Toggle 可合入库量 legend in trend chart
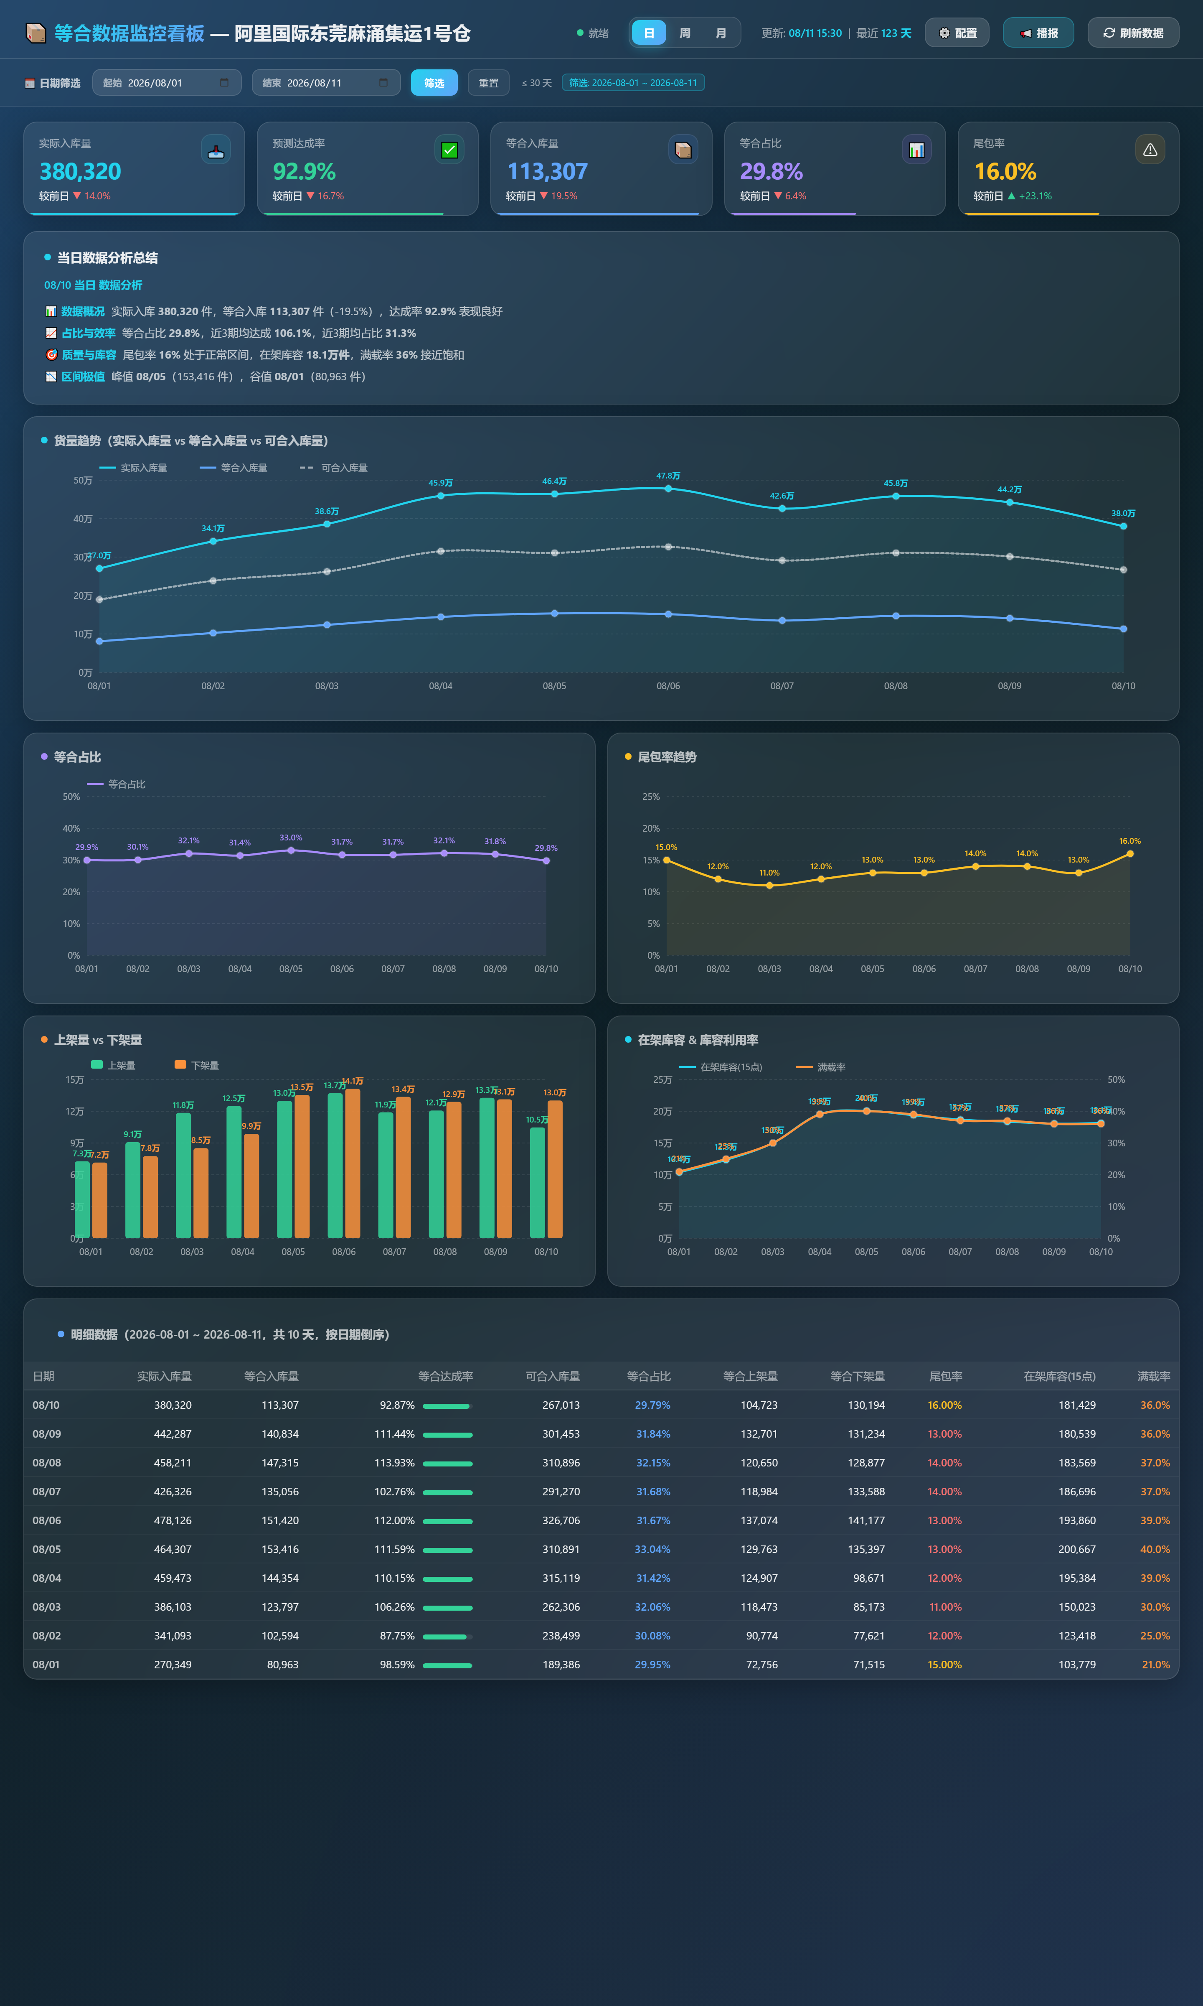 pos(333,468)
